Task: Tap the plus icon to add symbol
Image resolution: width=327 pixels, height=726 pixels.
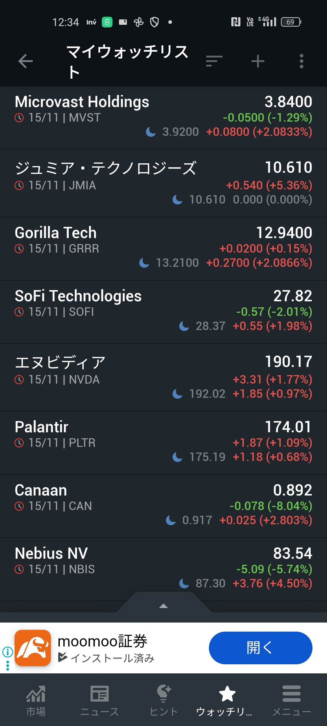Action: (258, 61)
